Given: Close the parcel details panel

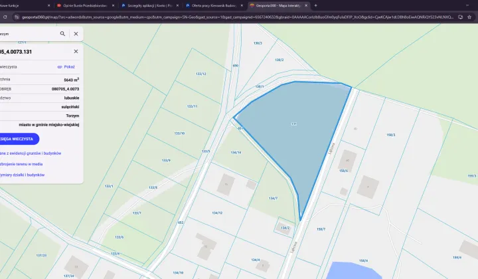Looking at the screenshot, I should coord(76,51).
